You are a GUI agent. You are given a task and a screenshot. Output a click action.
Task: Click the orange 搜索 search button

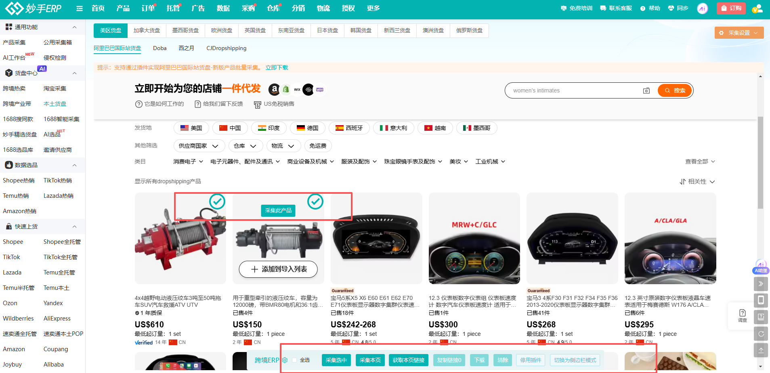pos(675,90)
